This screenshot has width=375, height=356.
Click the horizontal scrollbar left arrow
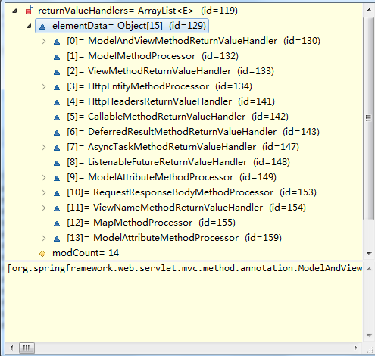(11, 348)
